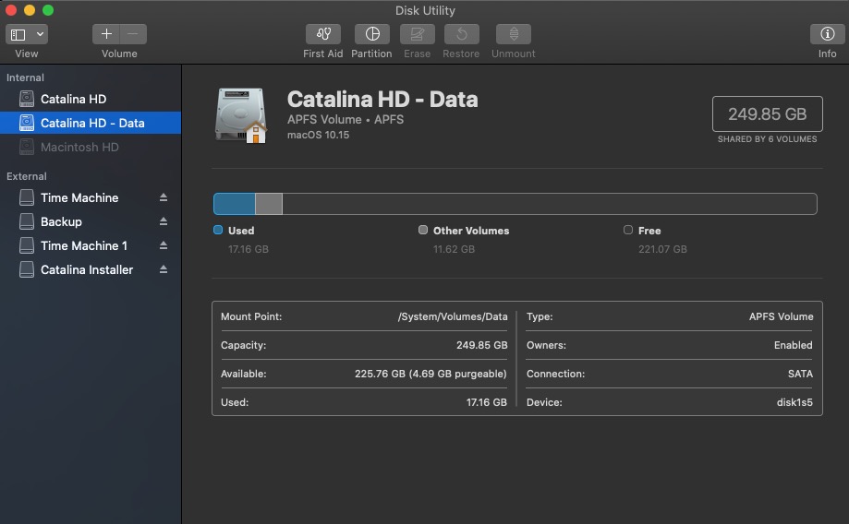Eject the Time Machine disk
This screenshot has height=524, width=849.
point(164,197)
